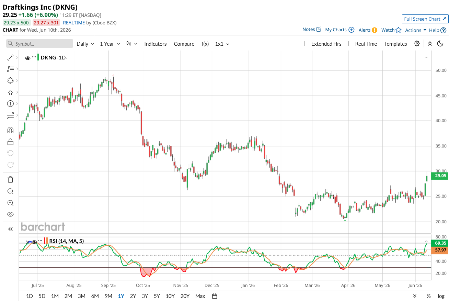Click the chevron at price pane's top-right
The image size is (449, 301).
coord(426,57)
